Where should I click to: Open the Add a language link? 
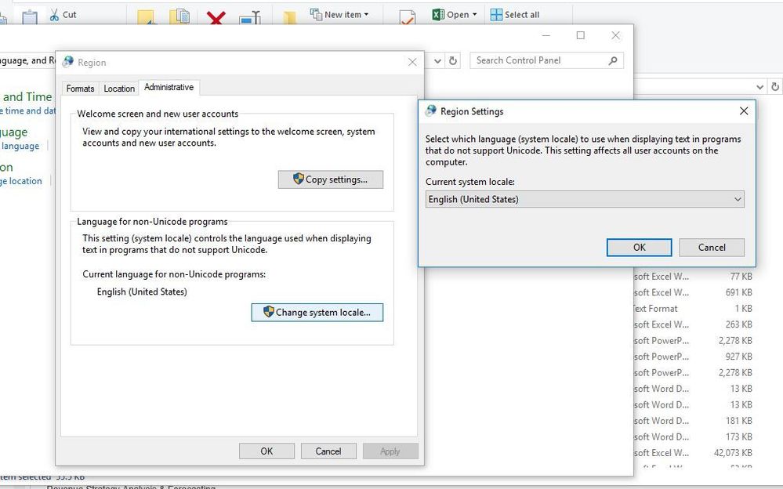(20, 145)
